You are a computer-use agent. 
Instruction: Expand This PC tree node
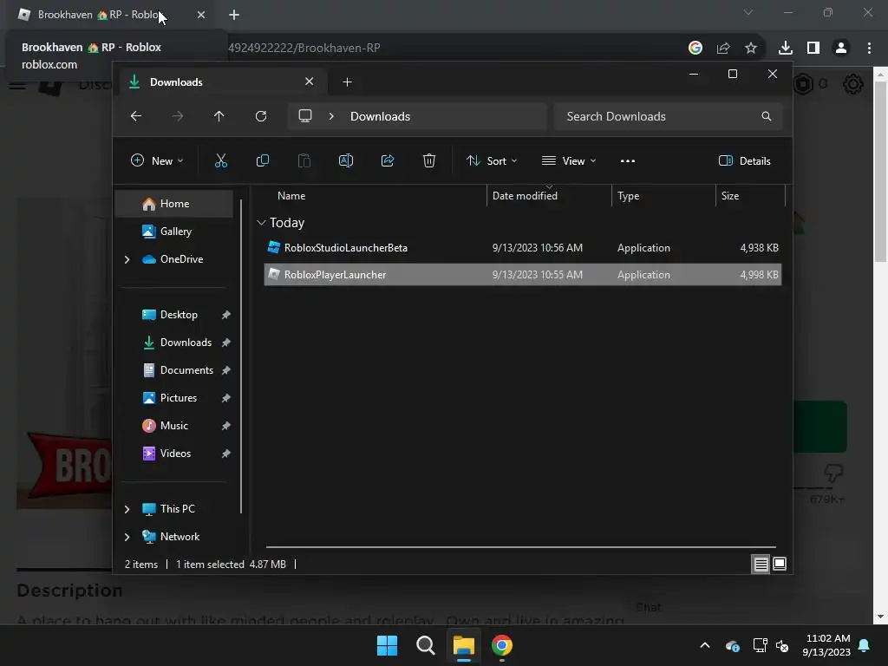pyautogui.click(x=127, y=509)
